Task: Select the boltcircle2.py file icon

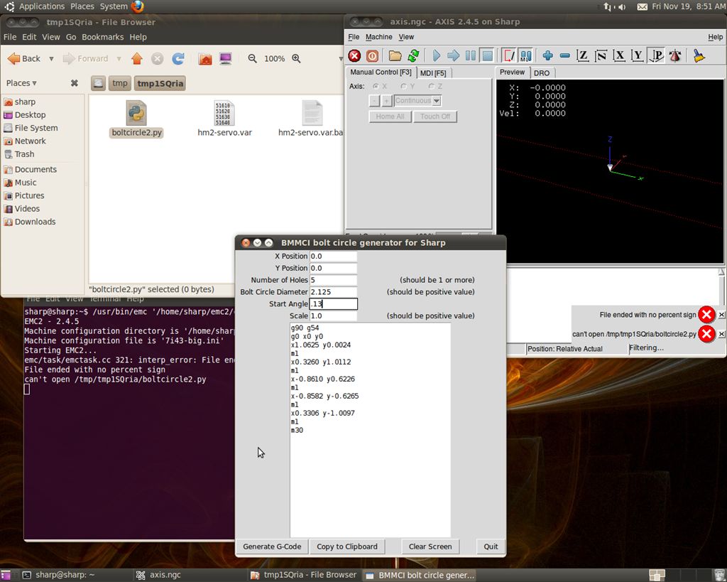Action: click(136, 113)
